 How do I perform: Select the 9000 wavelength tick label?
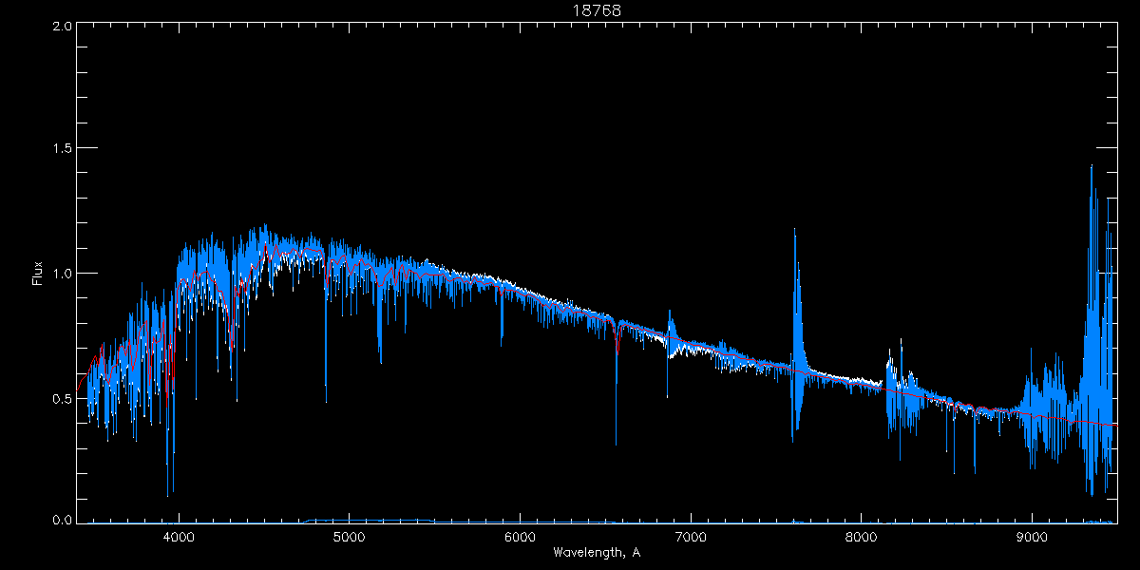pyautogui.click(x=1031, y=537)
